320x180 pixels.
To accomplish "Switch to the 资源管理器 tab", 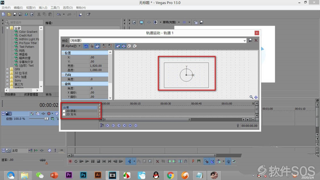I will tap(31, 94).
